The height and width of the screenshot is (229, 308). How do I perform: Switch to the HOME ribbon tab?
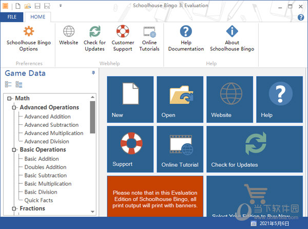pos(37,17)
